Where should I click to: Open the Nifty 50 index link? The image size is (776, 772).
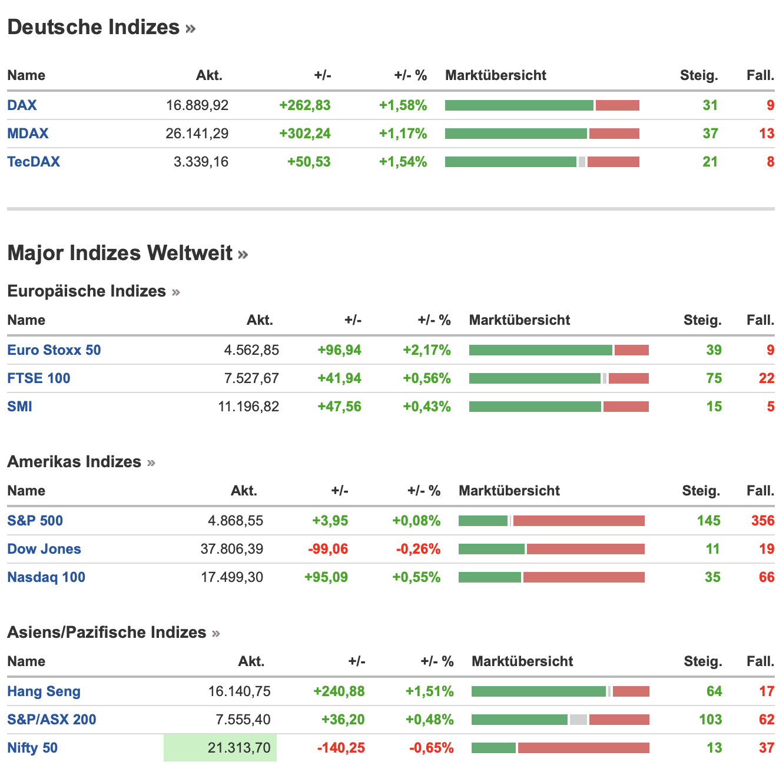point(32,748)
